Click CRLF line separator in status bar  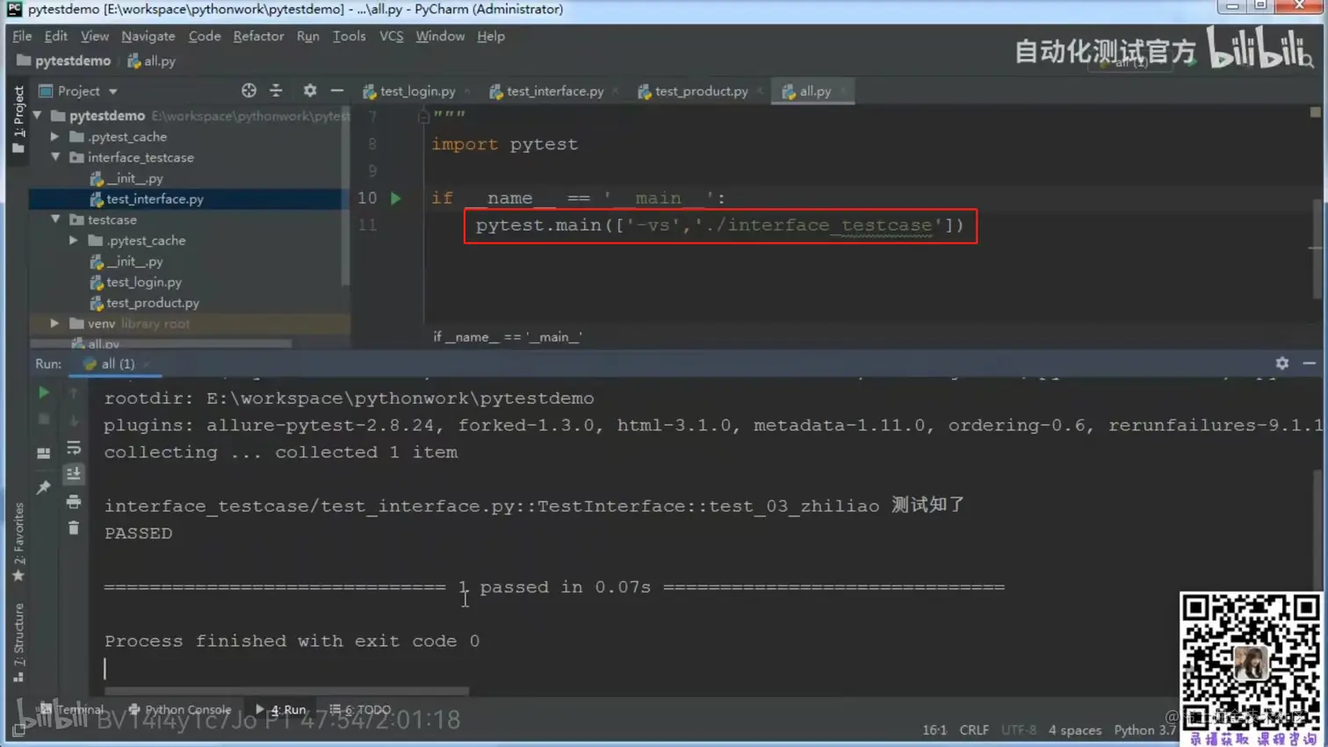click(x=974, y=730)
